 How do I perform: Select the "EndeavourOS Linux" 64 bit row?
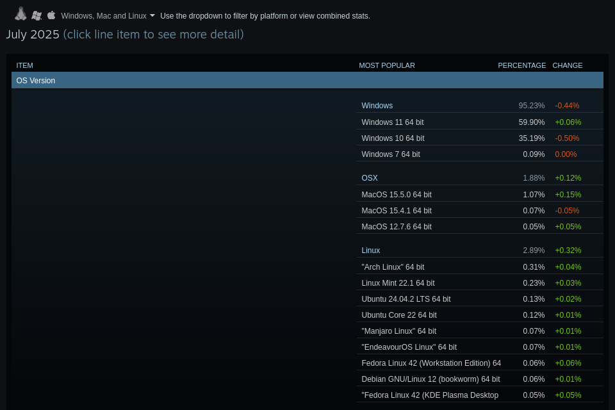pos(480,347)
